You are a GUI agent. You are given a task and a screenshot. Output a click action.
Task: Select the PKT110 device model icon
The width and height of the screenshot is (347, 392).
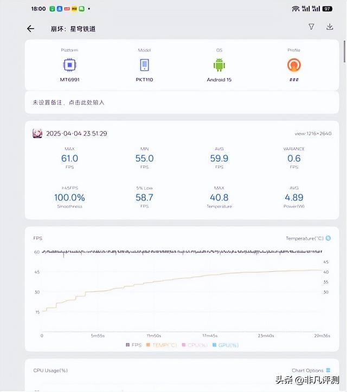click(144, 65)
